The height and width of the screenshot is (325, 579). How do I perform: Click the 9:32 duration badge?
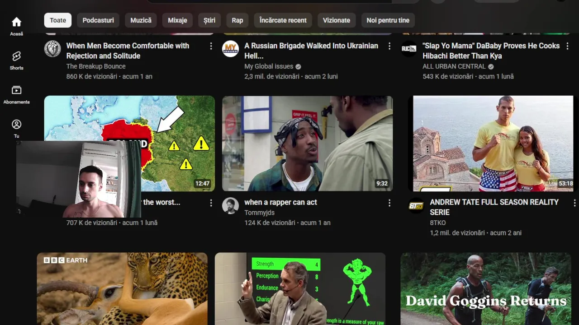(382, 184)
